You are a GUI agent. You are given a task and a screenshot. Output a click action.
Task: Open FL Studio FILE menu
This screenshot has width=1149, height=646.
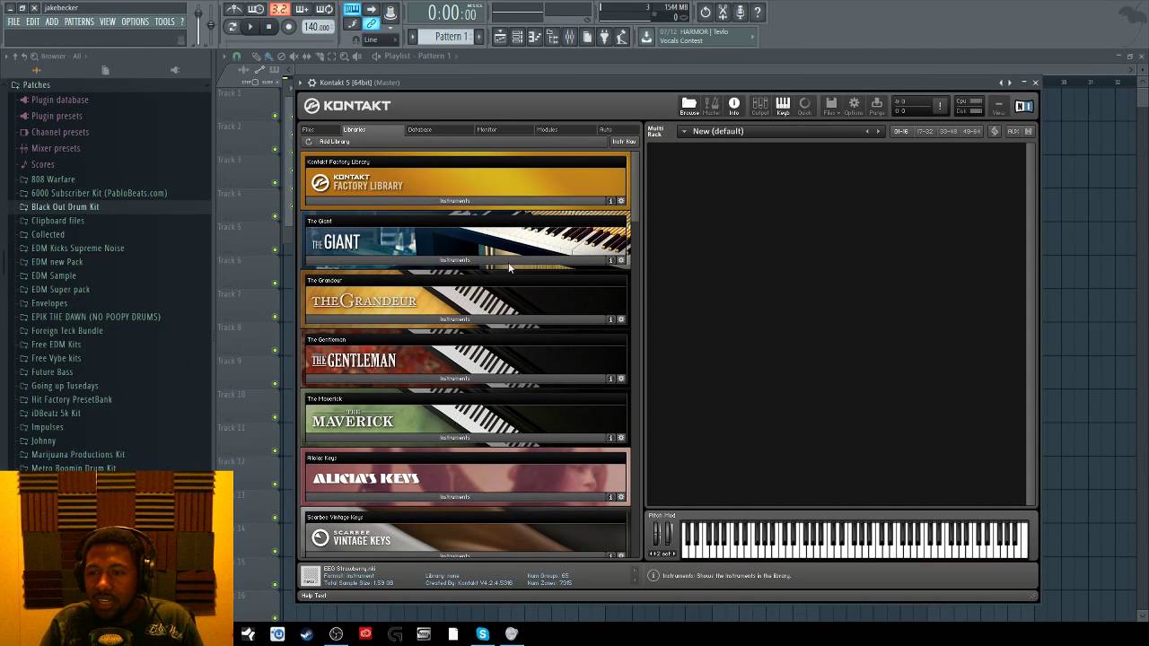pyautogui.click(x=13, y=22)
